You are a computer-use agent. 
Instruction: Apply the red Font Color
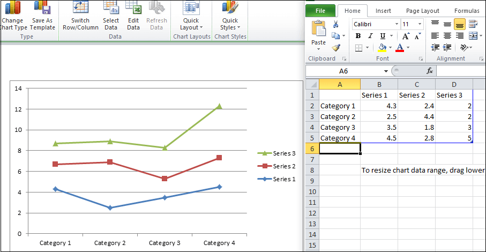tap(400, 48)
